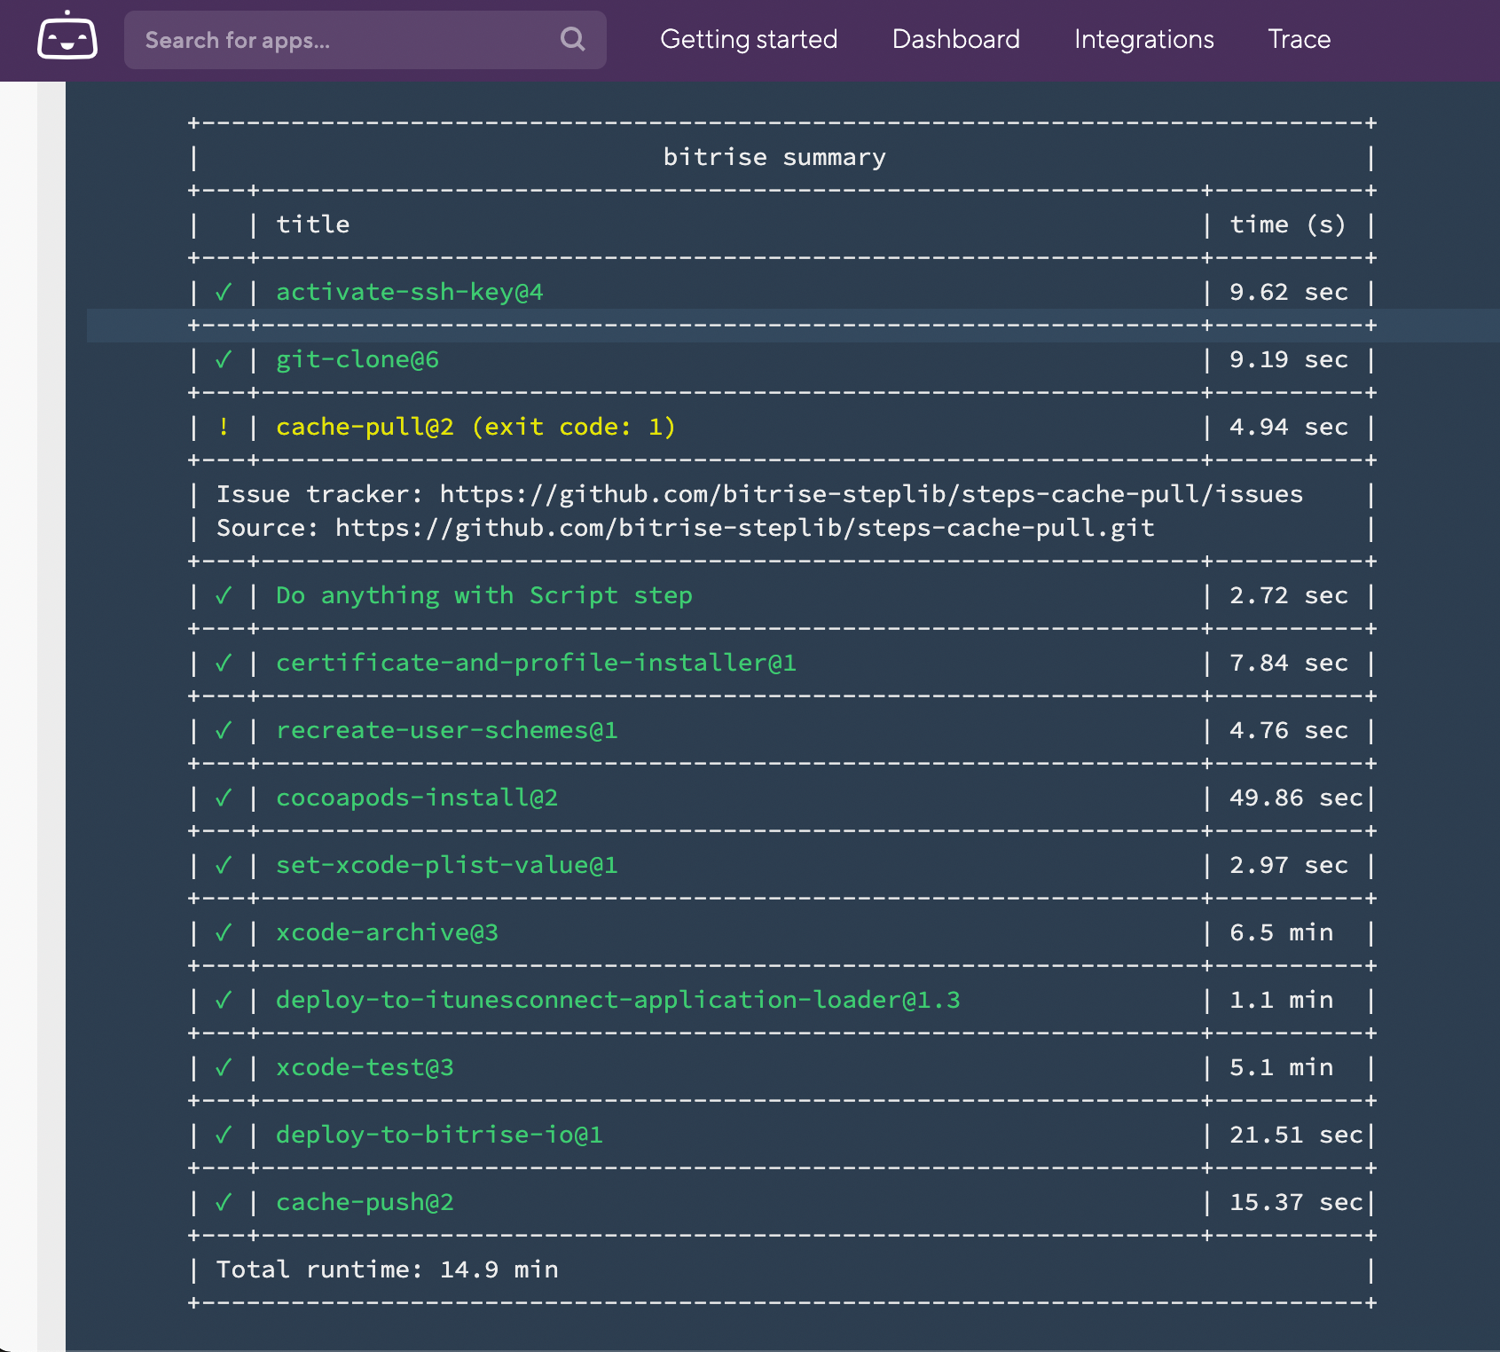
Task: Click recreate-user-schemes@1 step text
Action: [x=446, y=730]
